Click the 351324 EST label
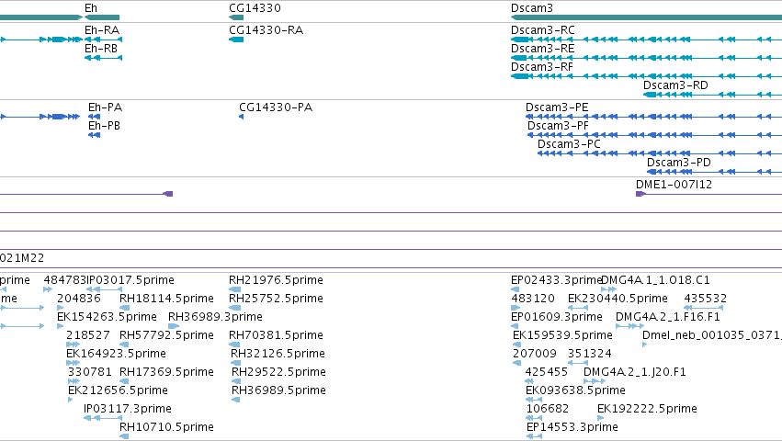Image resolution: width=782 pixels, height=441 pixels. point(590,354)
